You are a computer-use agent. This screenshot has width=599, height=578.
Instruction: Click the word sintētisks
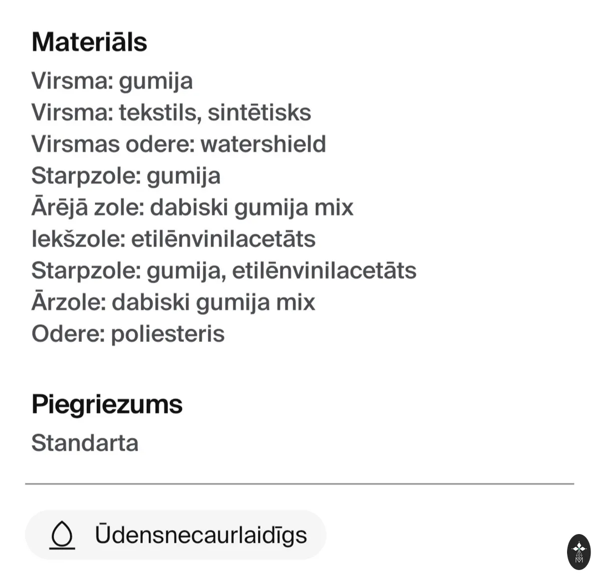(260, 112)
